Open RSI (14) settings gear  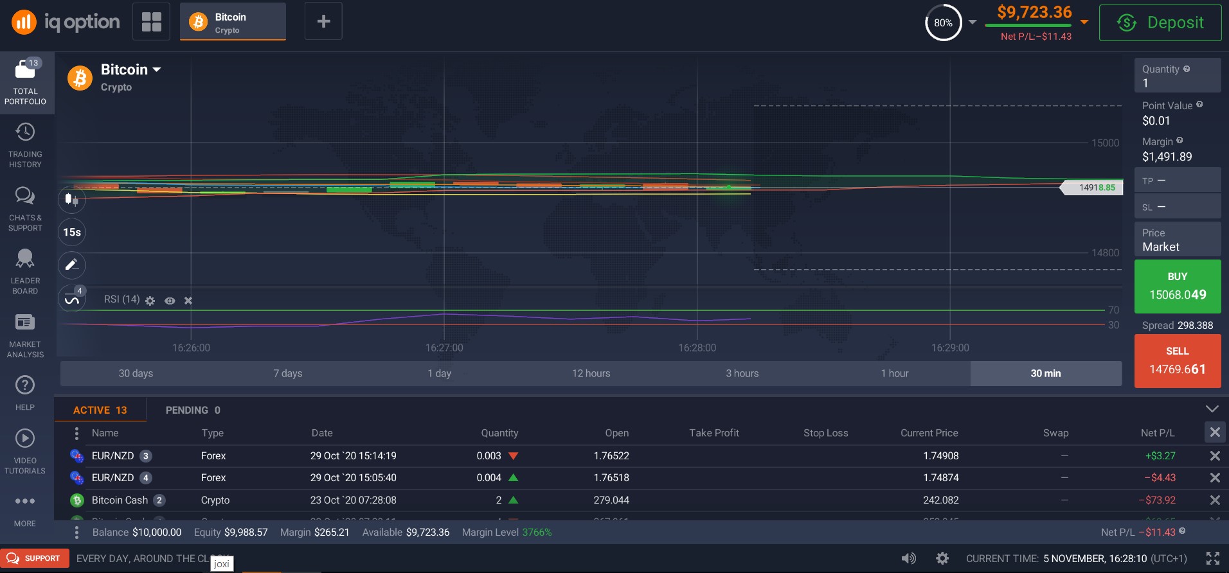tap(150, 301)
